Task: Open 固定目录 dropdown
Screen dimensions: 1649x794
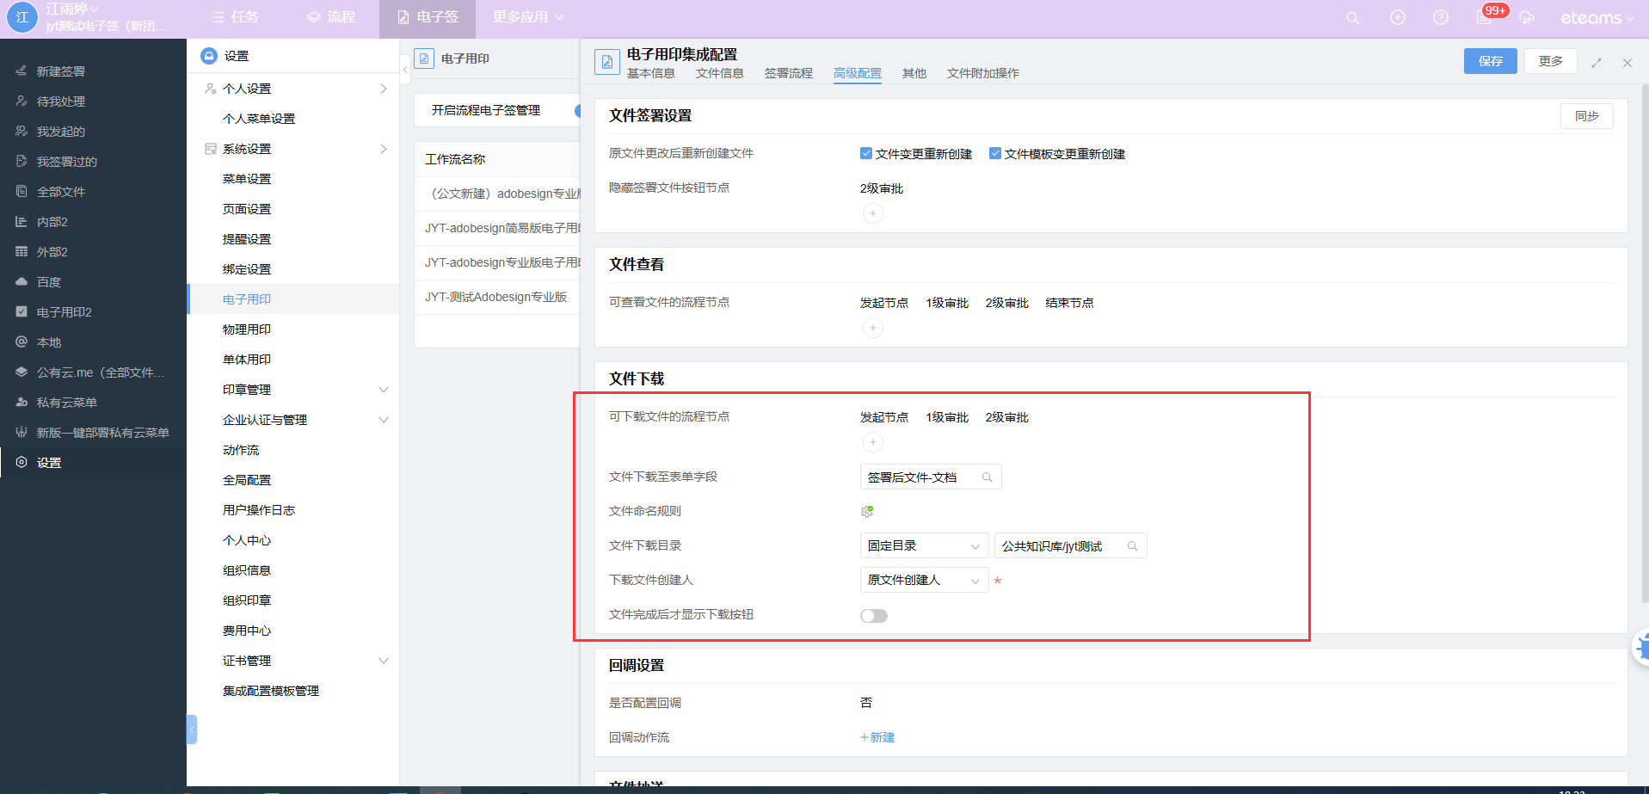Action: click(x=924, y=546)
